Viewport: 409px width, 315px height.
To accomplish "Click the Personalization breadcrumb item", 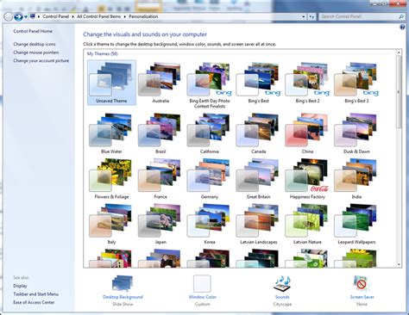I will click(143, 16).
